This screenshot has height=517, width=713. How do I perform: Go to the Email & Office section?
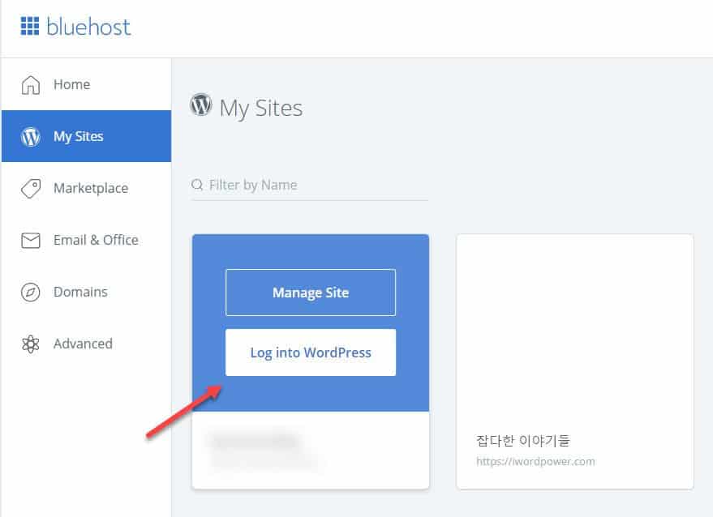point(87,240)
